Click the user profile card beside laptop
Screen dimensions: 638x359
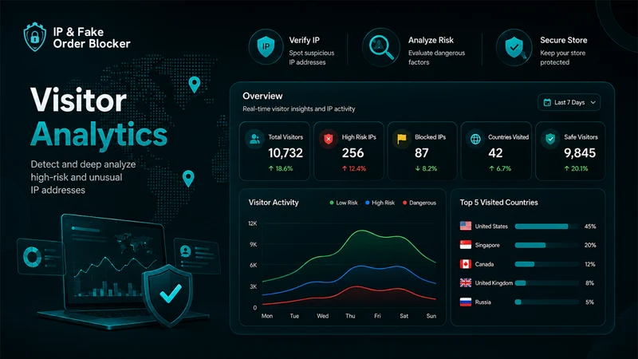click(x=197, y=255)
